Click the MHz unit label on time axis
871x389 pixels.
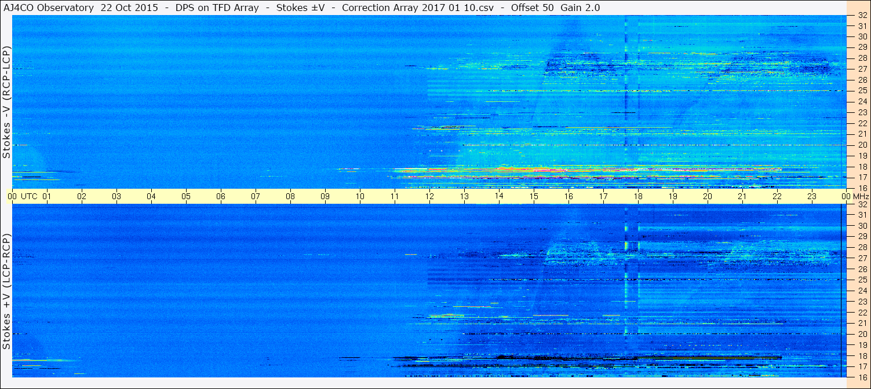tap(861, 196)
